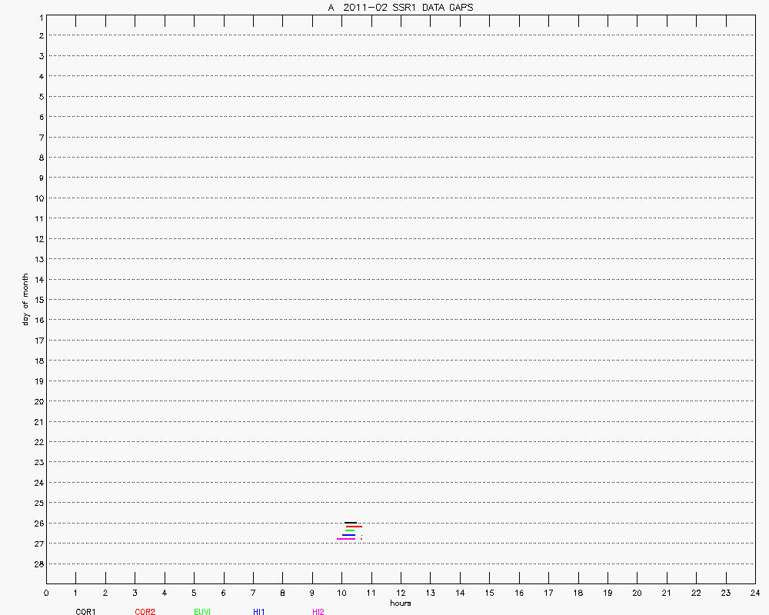
Task: Click the red COR2 data gap bar
Action: coord(354,527)
